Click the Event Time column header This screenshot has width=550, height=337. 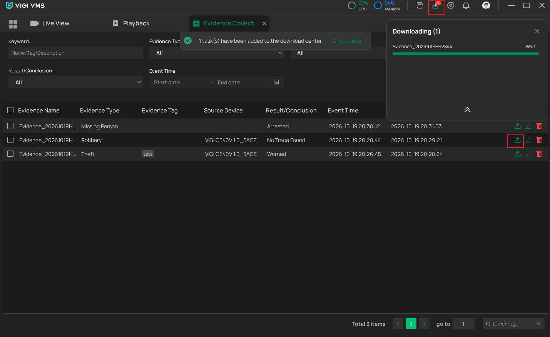[x=343, y=111]
